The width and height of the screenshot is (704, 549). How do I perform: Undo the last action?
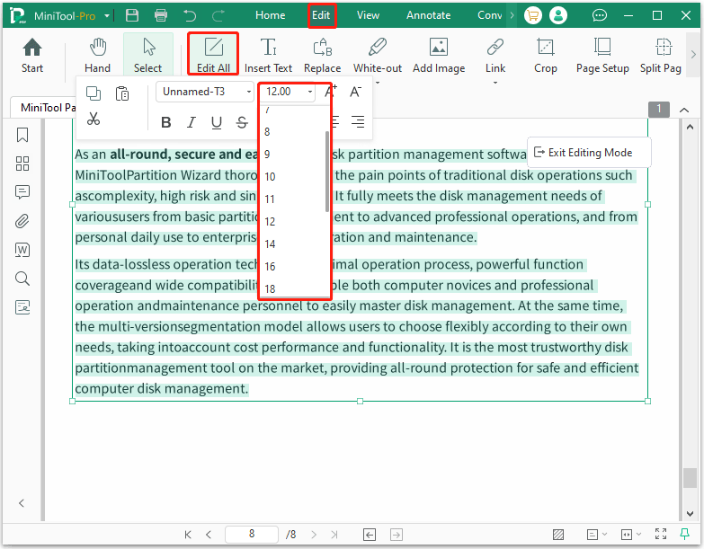[x=190, y=15]
